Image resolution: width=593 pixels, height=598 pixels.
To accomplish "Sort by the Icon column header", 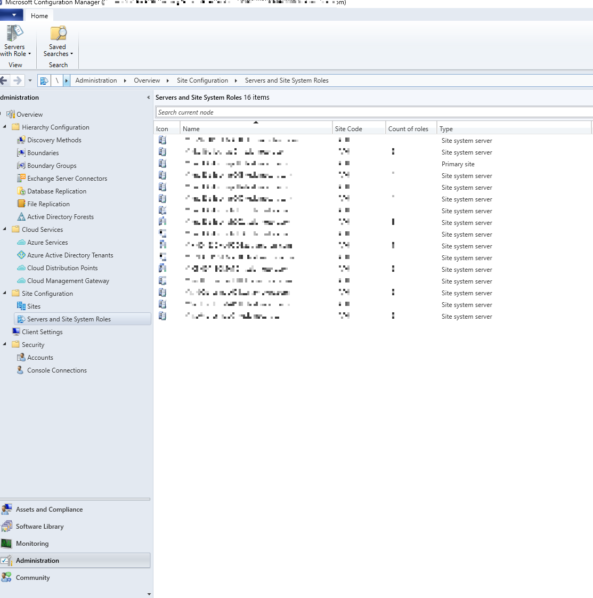I will click(167, 128).
